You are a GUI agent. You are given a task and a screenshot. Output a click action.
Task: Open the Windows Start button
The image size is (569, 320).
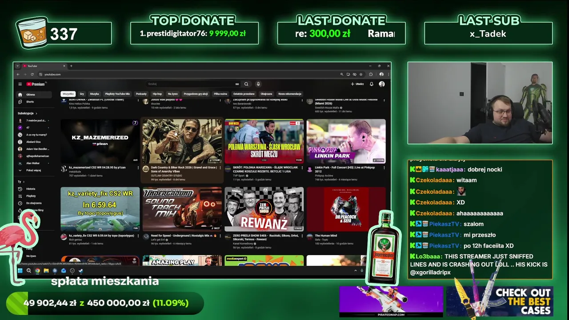click(20, 270)
